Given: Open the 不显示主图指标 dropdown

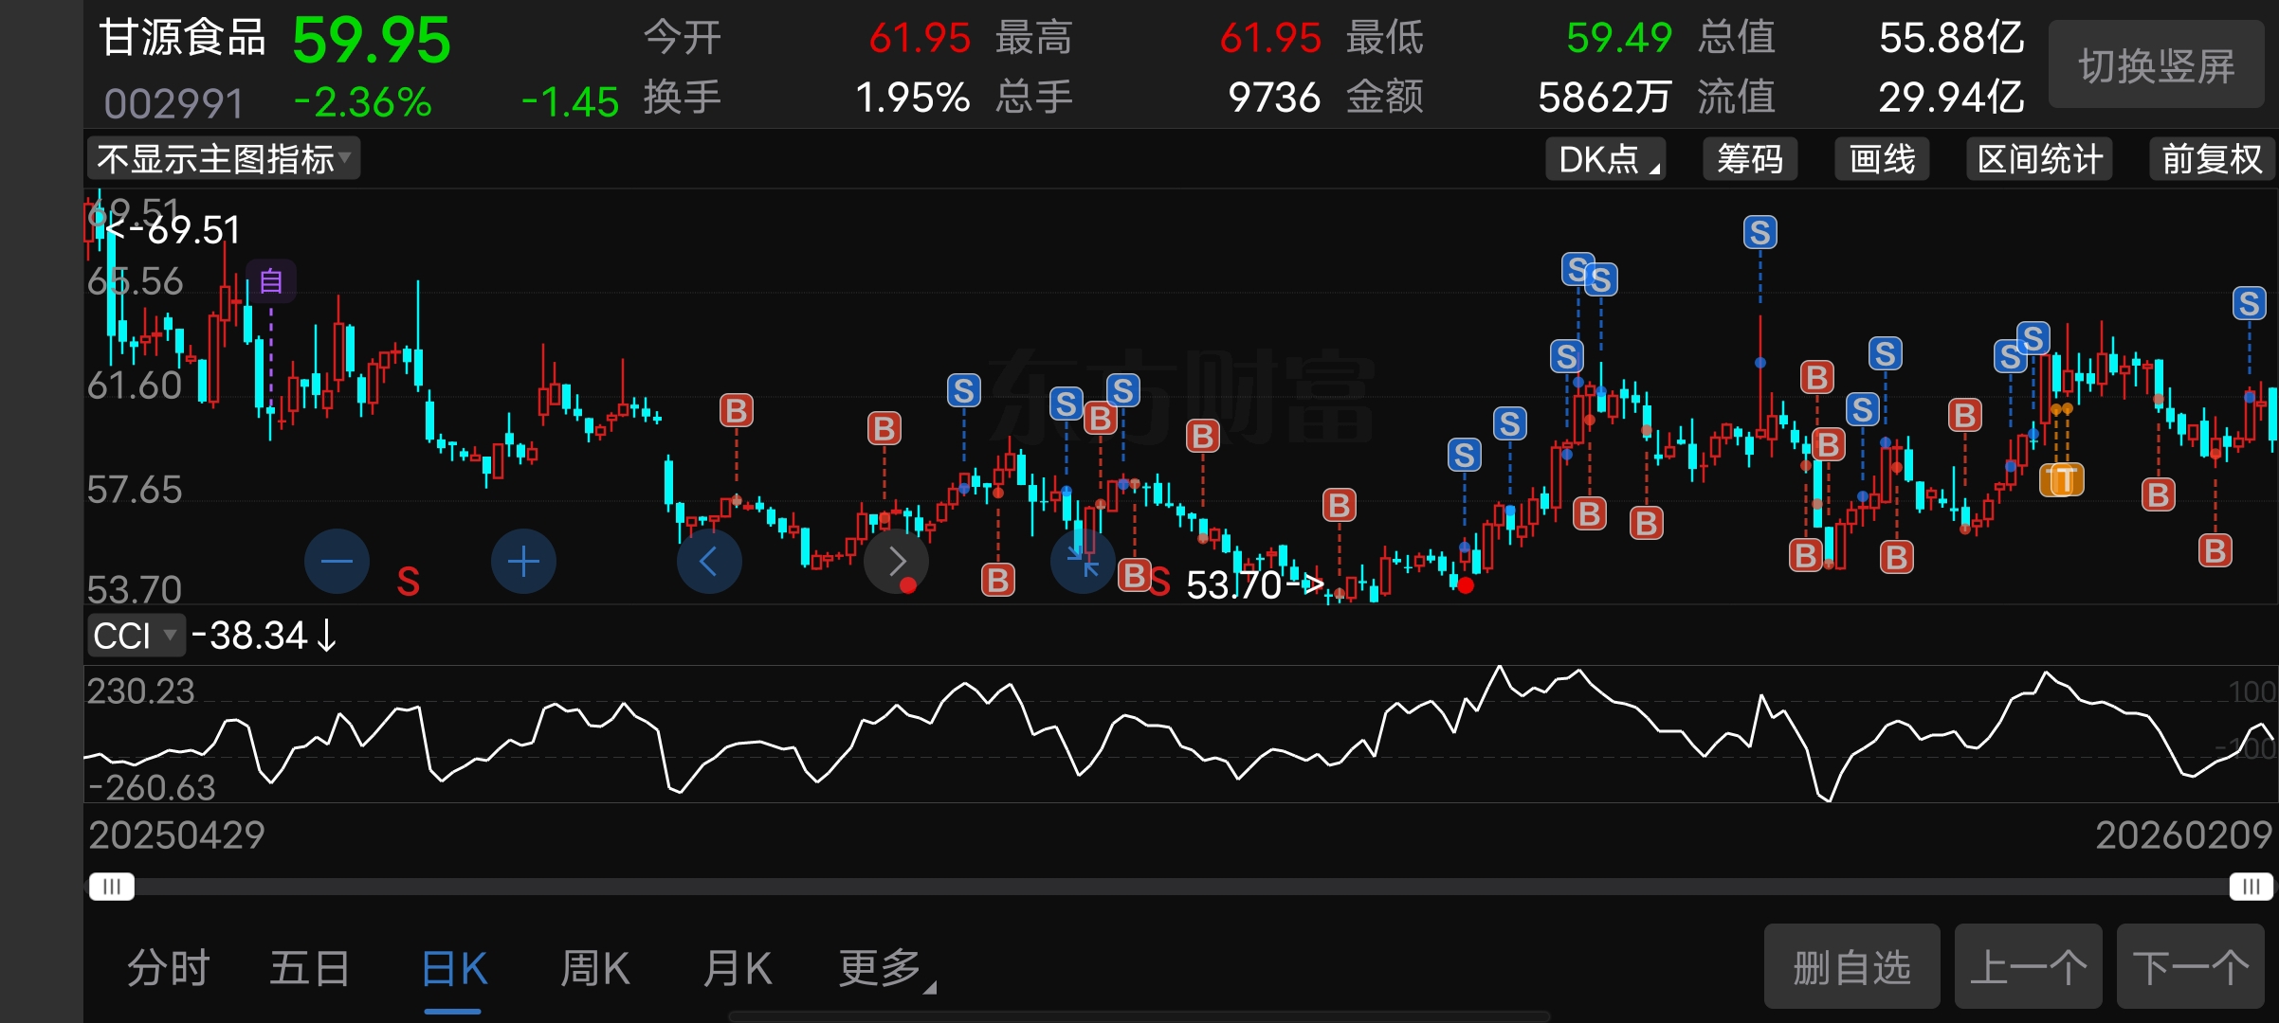Looking at the screenshot, I should (224, 159).
